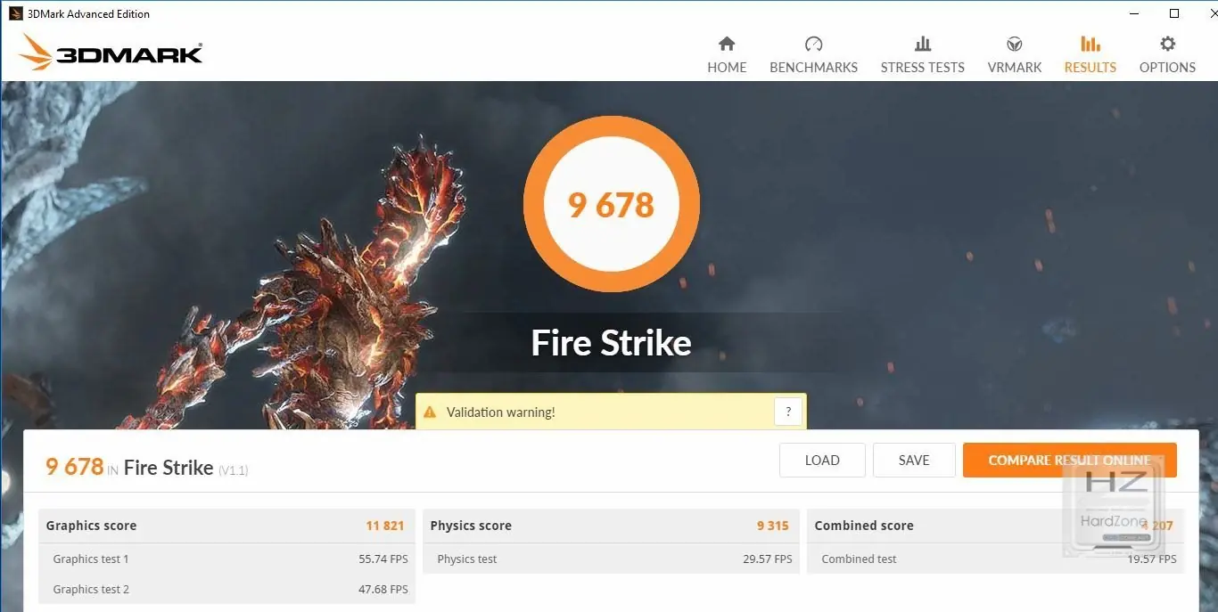This screenshot has height=612, width=1218.
Task: Click the (V1.1) version label
Action: [x=234, y=470]
